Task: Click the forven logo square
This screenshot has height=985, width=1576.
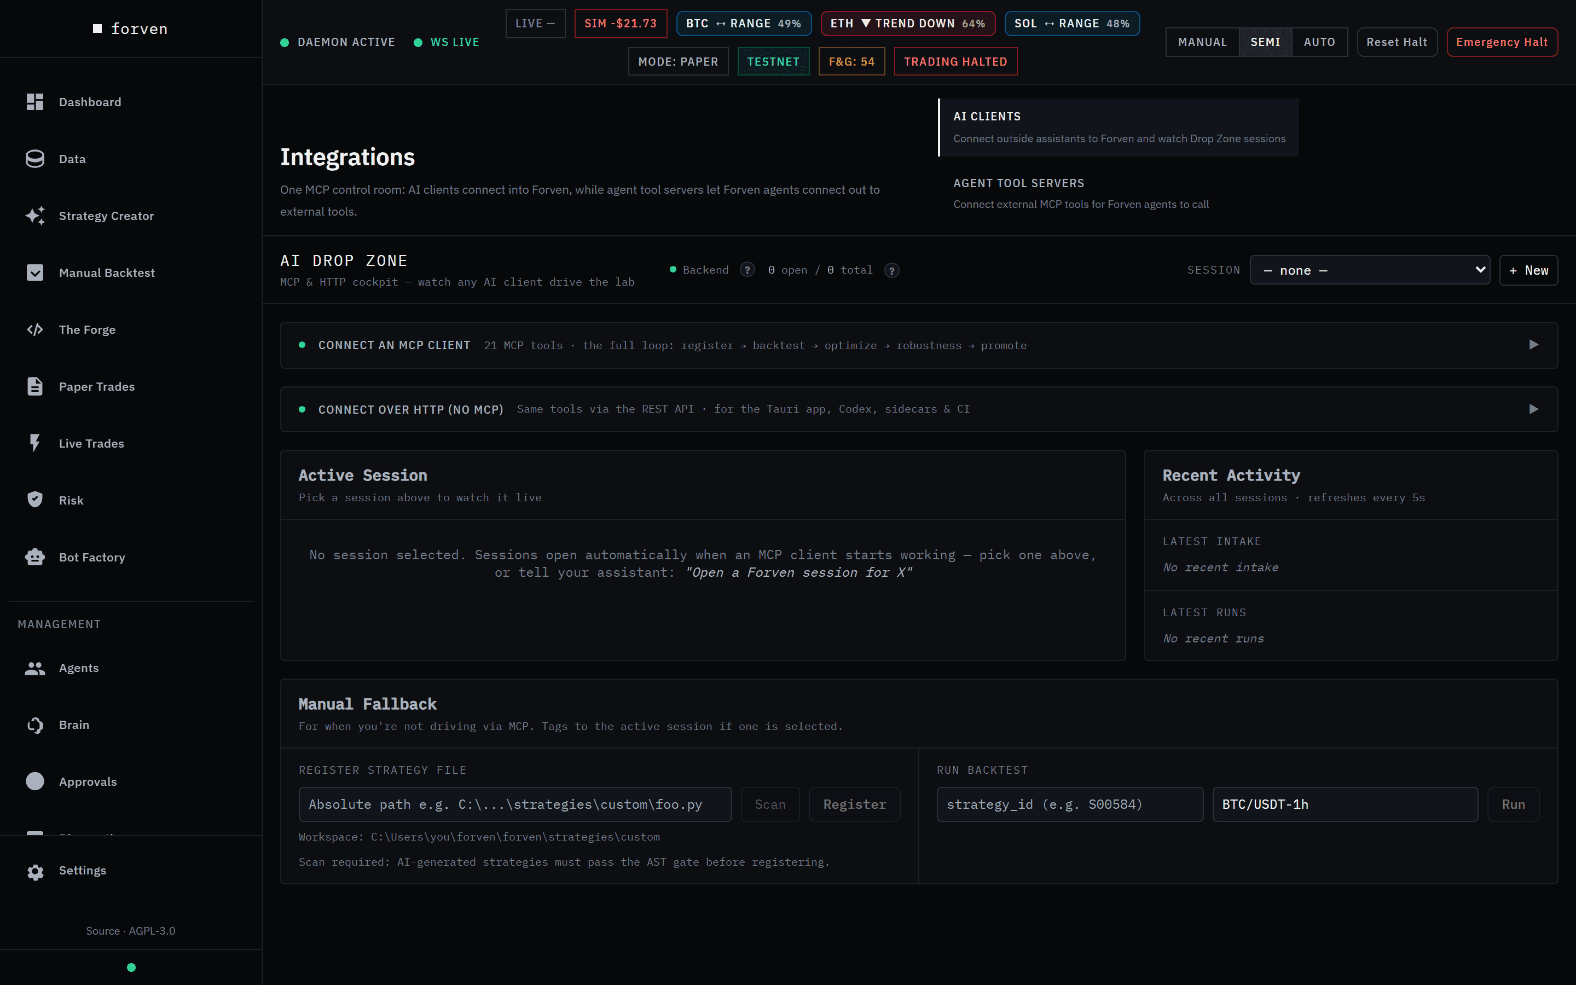Action: [98, 28]
